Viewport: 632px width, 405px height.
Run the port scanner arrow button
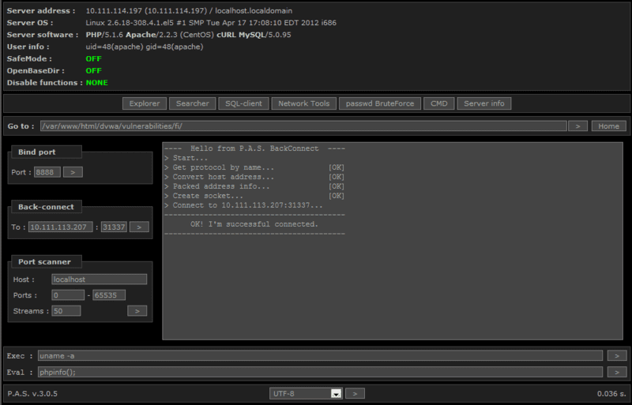[x=137, y=311]
